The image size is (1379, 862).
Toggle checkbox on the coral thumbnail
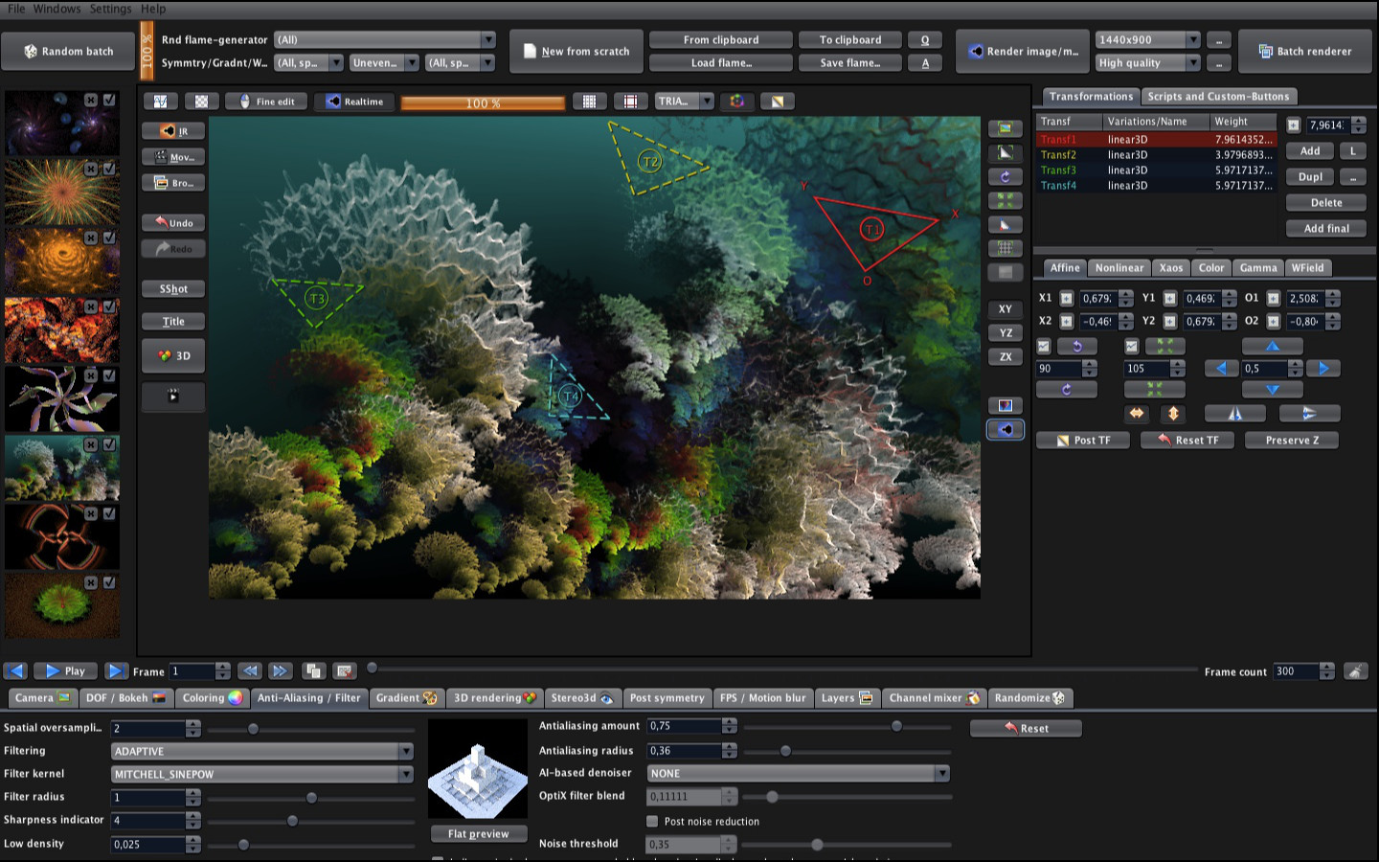click(109, 444)
